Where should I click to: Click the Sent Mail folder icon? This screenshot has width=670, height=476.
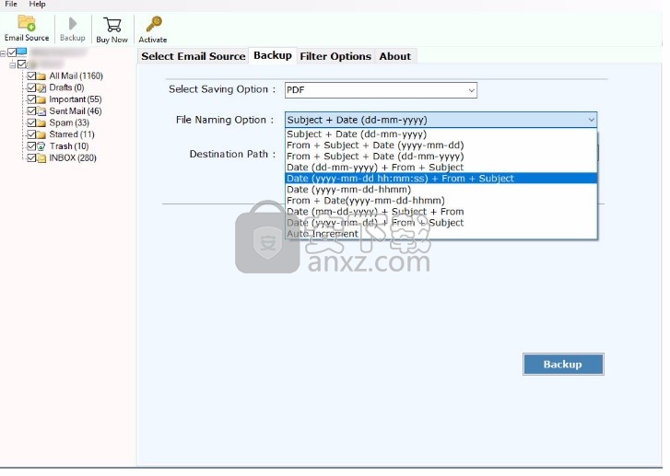41,111
